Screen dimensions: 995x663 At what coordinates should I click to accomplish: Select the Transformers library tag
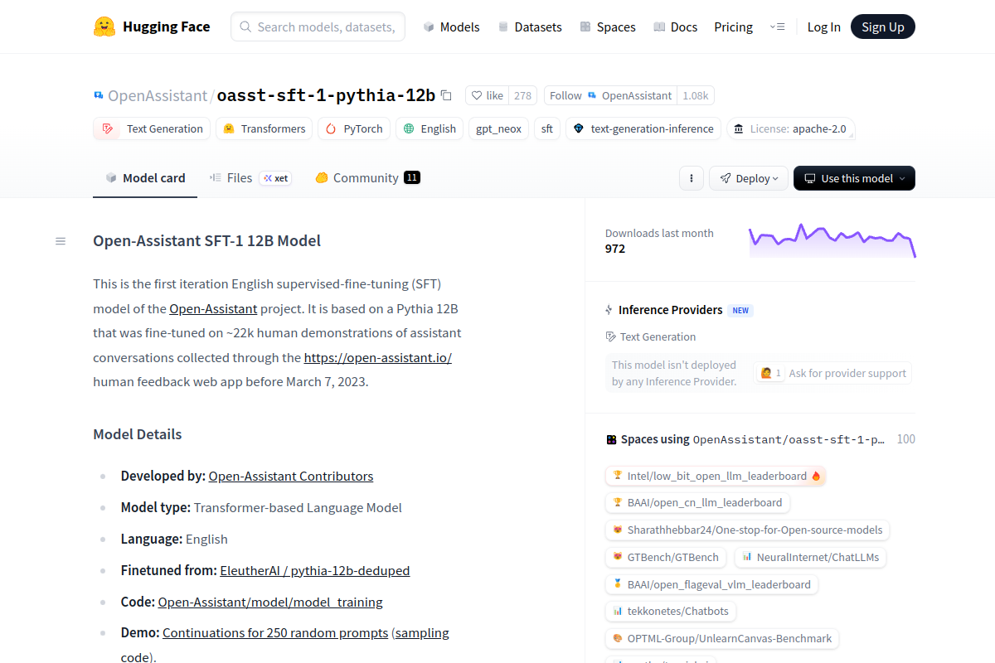pyautogui.click(x=264, y=128)
